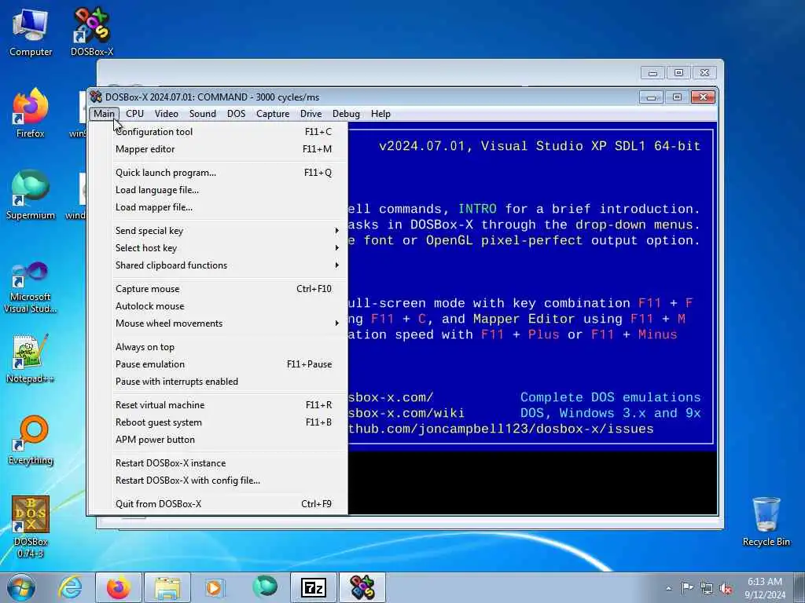Switch to the DOSBox-X taskbar button

coord(362,587)
